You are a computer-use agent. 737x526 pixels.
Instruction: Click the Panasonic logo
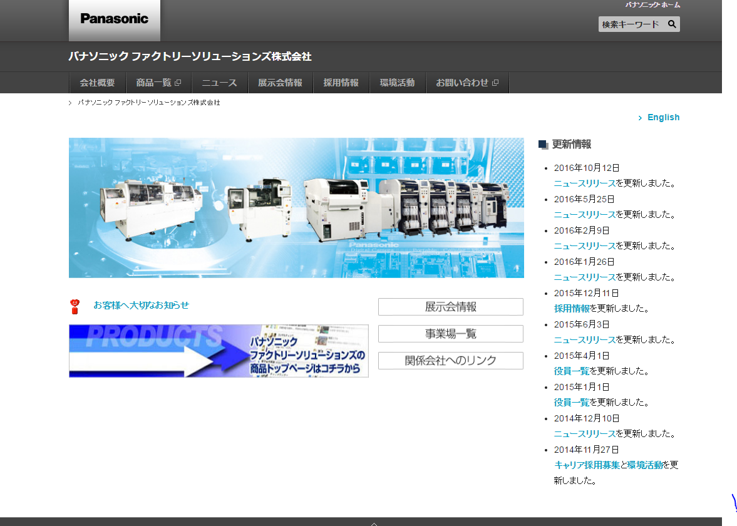[x=114, y=19]
